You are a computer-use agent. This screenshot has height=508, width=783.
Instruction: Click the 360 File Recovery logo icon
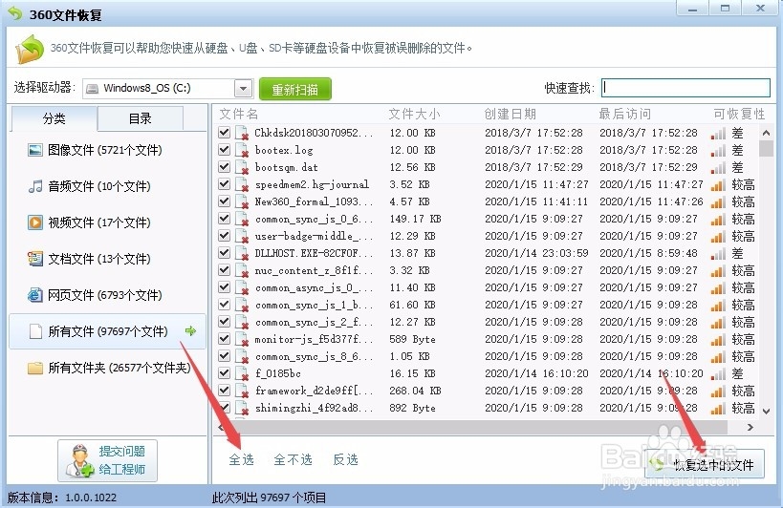point(15,13)
